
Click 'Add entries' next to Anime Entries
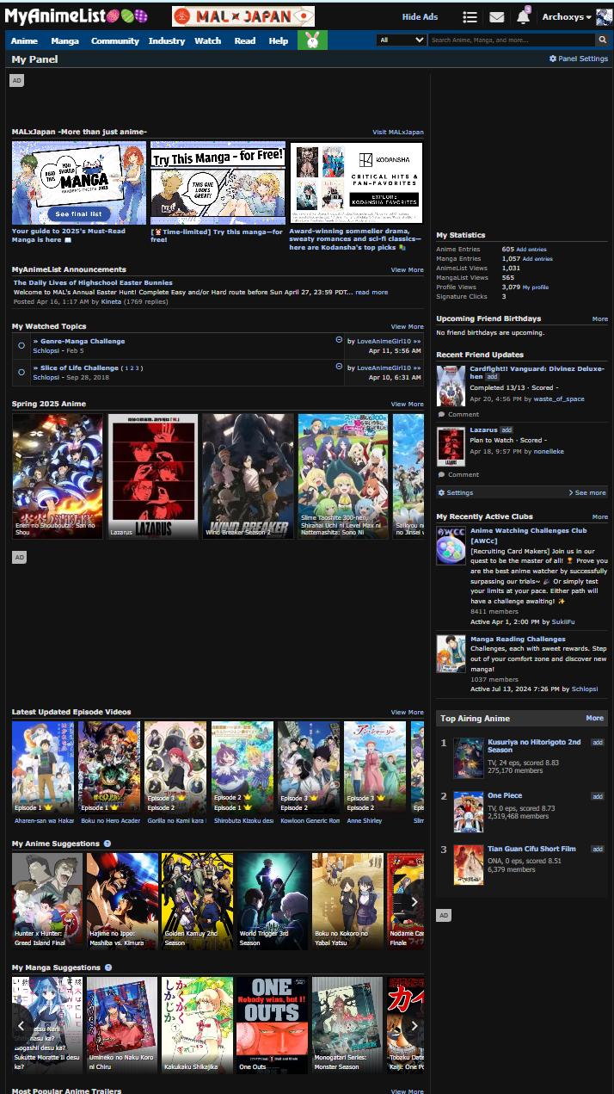click(x=531, y=250)
